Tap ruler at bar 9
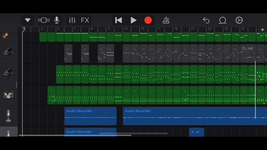 pyautogui.click(x=92, y=29)
